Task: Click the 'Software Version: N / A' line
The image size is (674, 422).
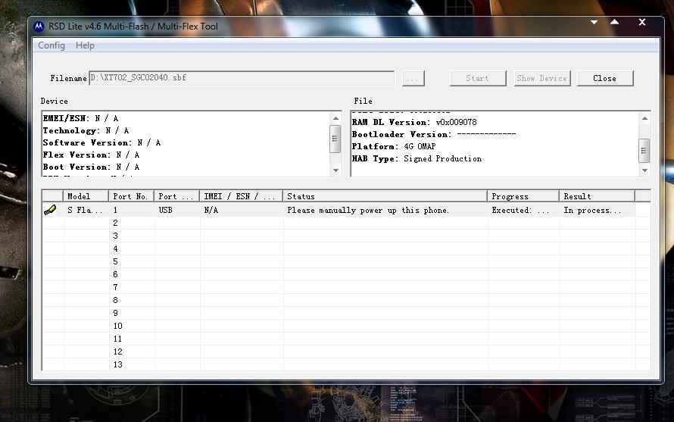Action: click(x=101, y=142)
